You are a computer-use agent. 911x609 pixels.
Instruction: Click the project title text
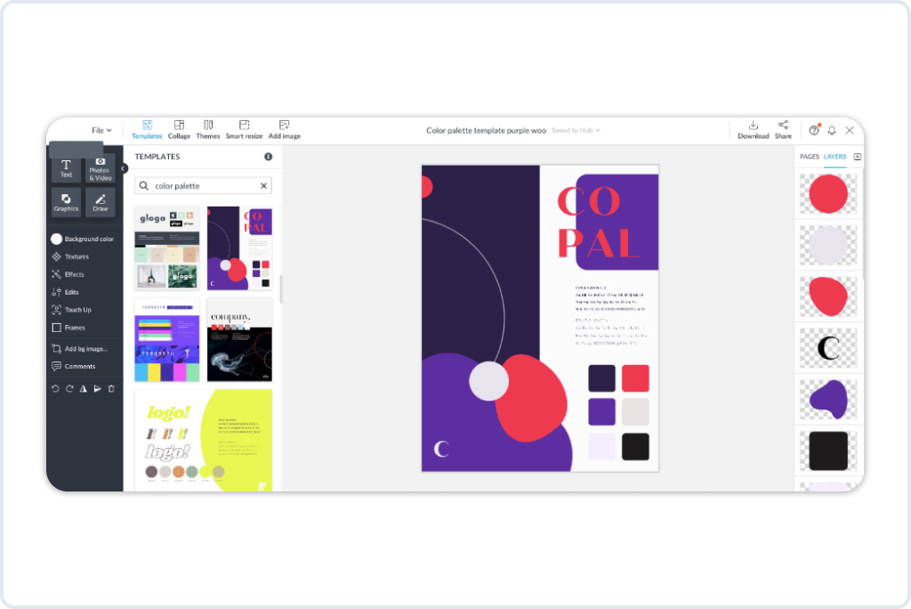[x=487, y=130]
